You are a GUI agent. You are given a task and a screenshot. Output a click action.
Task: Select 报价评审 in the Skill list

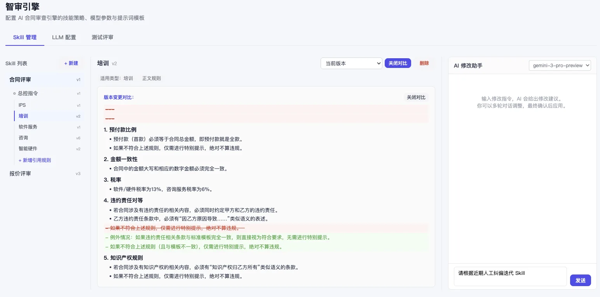45,174
